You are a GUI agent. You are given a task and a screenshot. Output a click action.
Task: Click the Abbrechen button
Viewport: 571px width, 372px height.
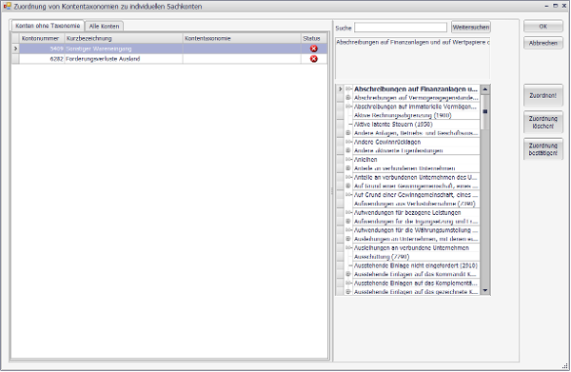[543, 43]
